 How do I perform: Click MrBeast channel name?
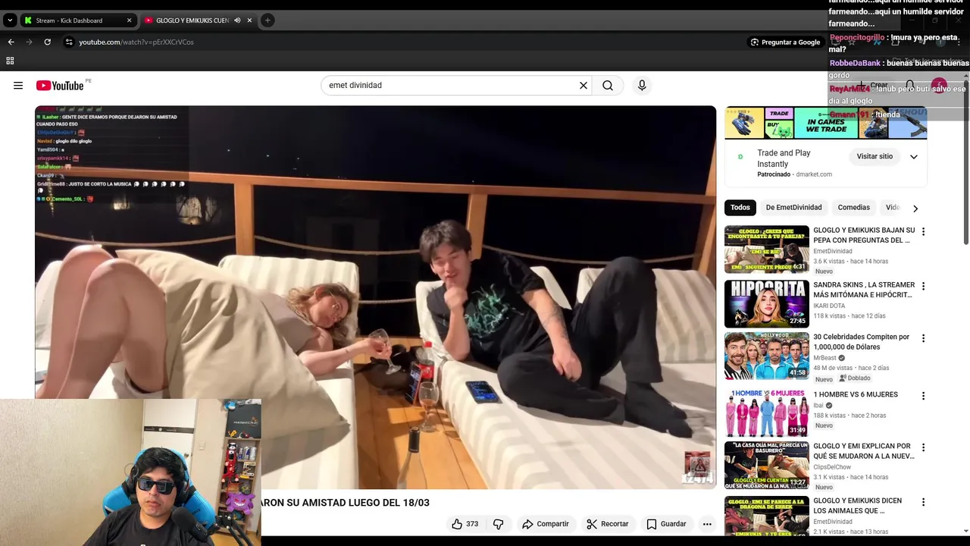click(x=826, y=358)
